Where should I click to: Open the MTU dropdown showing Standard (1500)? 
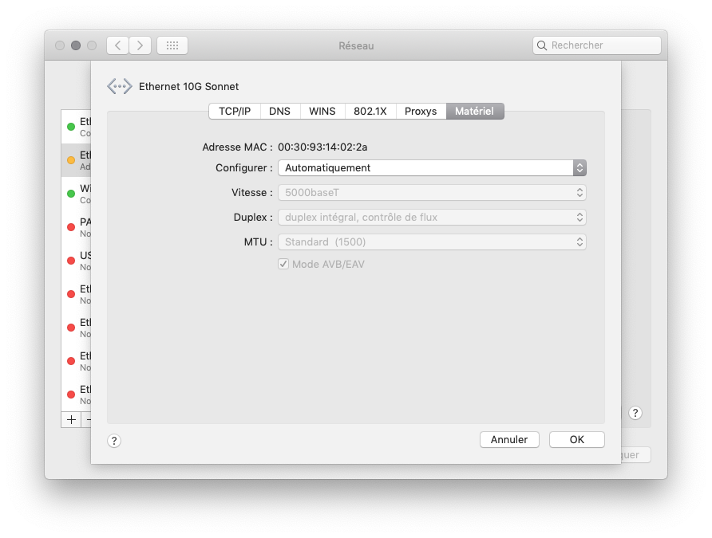pyautogui.click(x=432, y=242)
